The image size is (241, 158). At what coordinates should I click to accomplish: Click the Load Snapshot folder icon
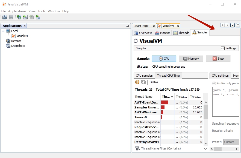coord(4,17)
